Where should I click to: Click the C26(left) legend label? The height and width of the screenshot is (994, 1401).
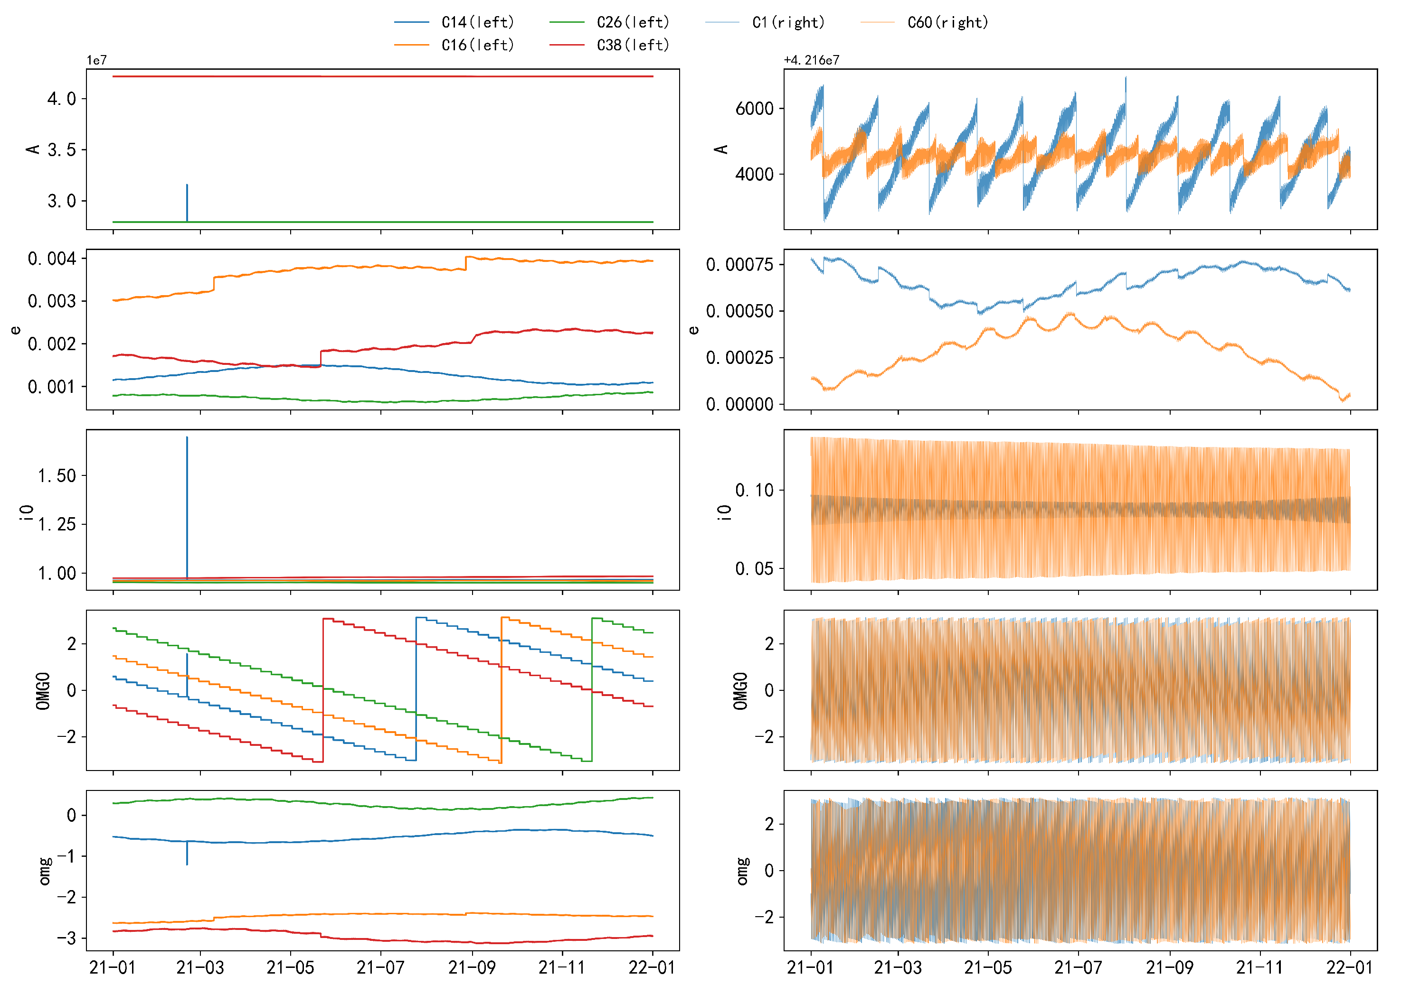click(633, 23)
